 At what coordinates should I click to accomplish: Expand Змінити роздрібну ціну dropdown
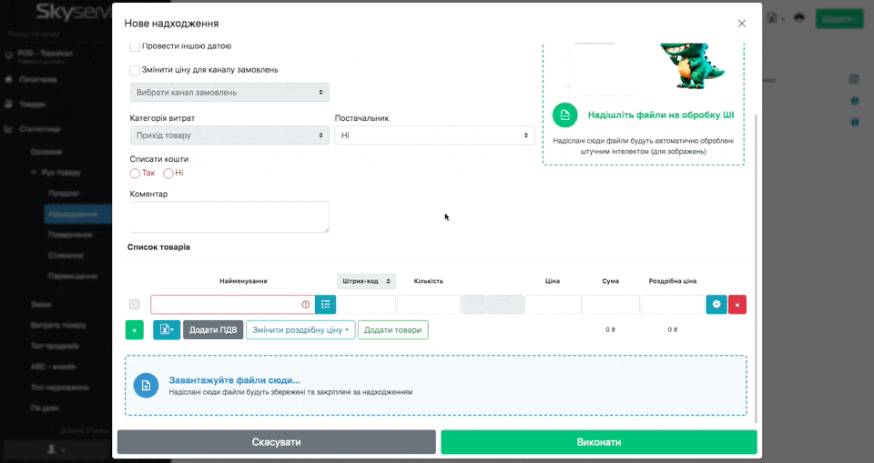click(300, 330)
